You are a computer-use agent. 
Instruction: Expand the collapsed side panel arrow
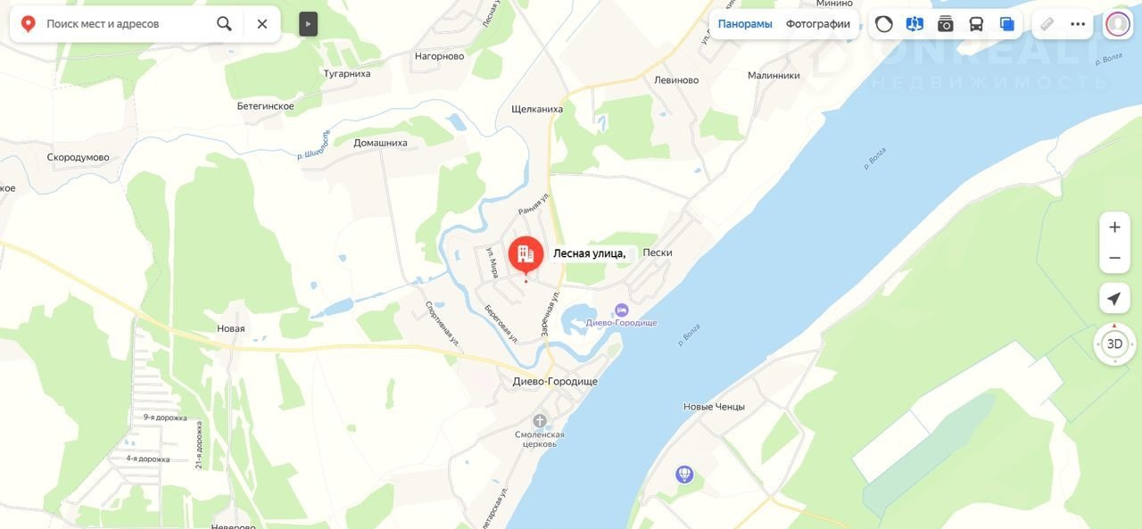click(308, 24)
